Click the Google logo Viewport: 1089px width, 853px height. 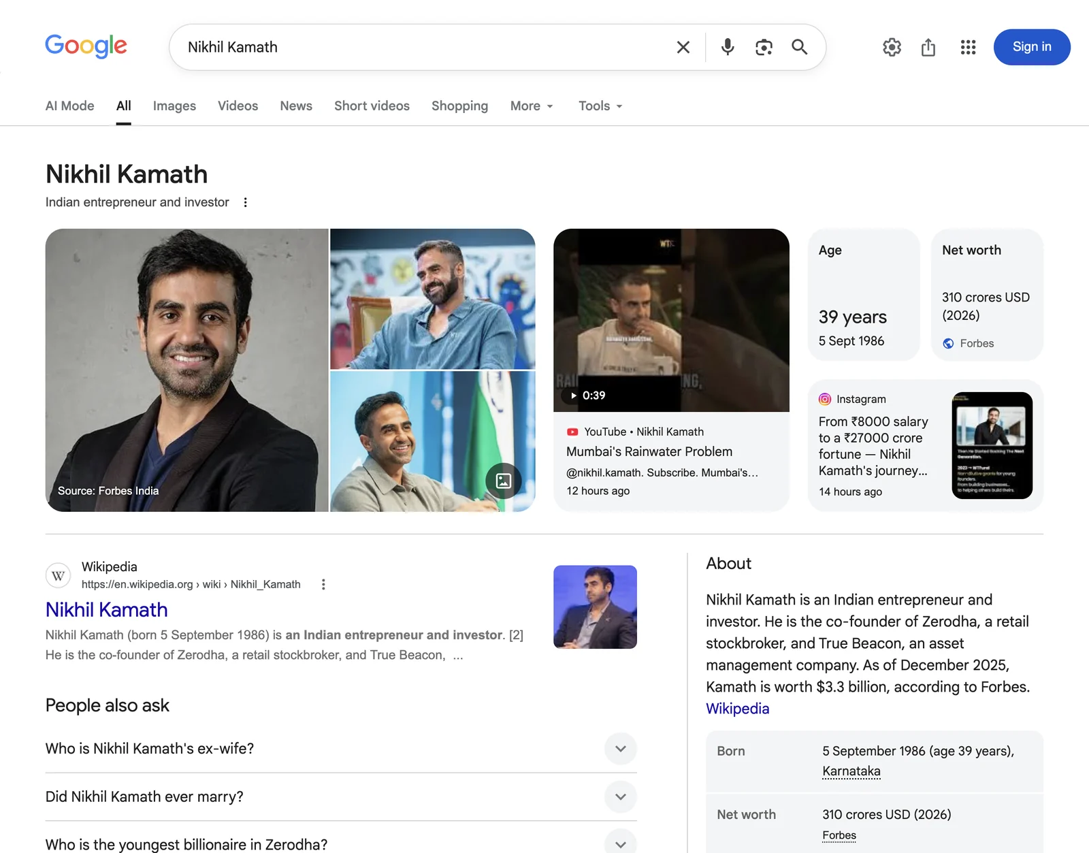(86, 46)
